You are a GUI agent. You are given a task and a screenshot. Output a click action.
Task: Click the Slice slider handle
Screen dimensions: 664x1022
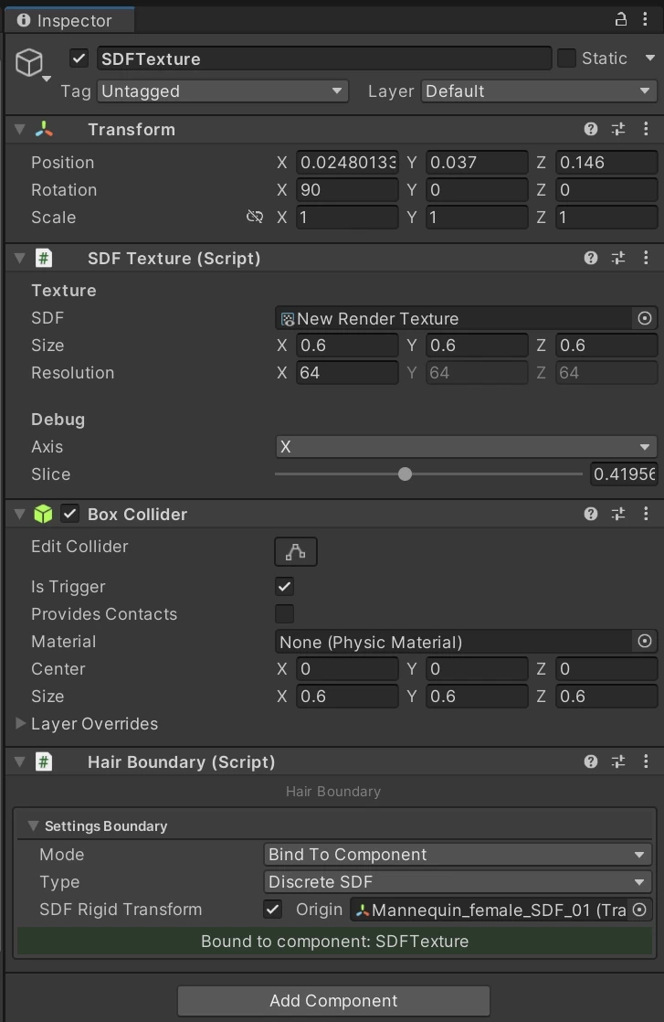[x=406, y=474]
